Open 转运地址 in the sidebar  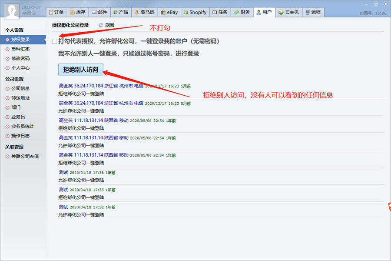click(20, 98)
